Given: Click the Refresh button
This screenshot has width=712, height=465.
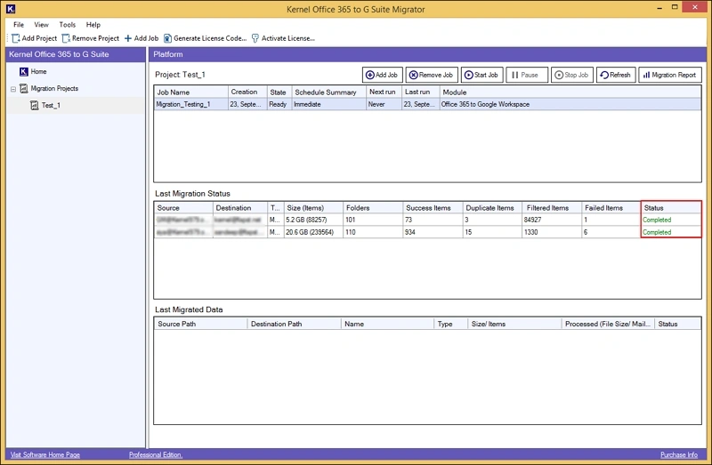Looking at the screenshot, I should (616, 76).
